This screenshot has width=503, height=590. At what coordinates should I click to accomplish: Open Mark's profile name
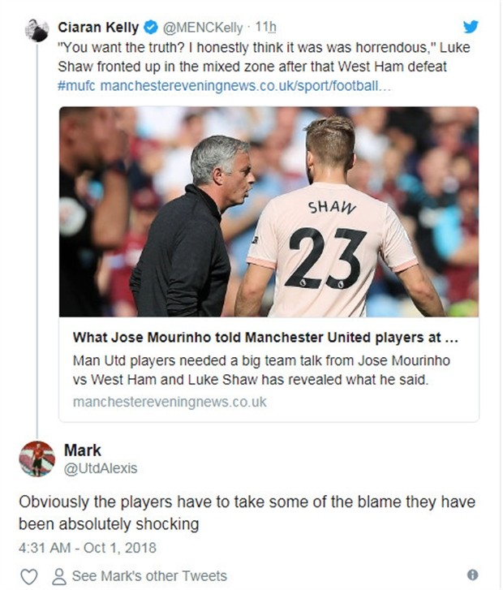pyautogui.click(x=83, y=450)
